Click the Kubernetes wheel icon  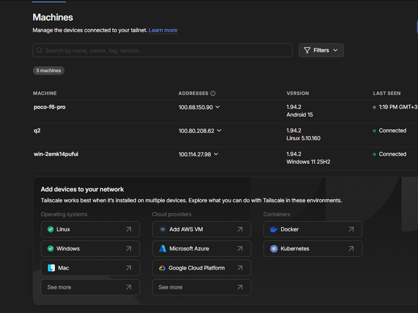pyautogui.click(x=273, y=249)
